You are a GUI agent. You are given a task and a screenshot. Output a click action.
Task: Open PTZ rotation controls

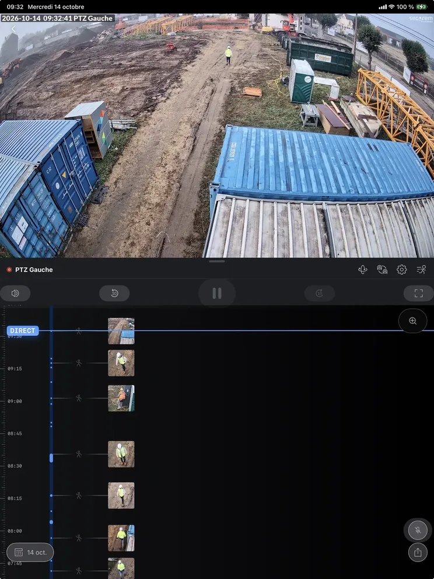362,270
